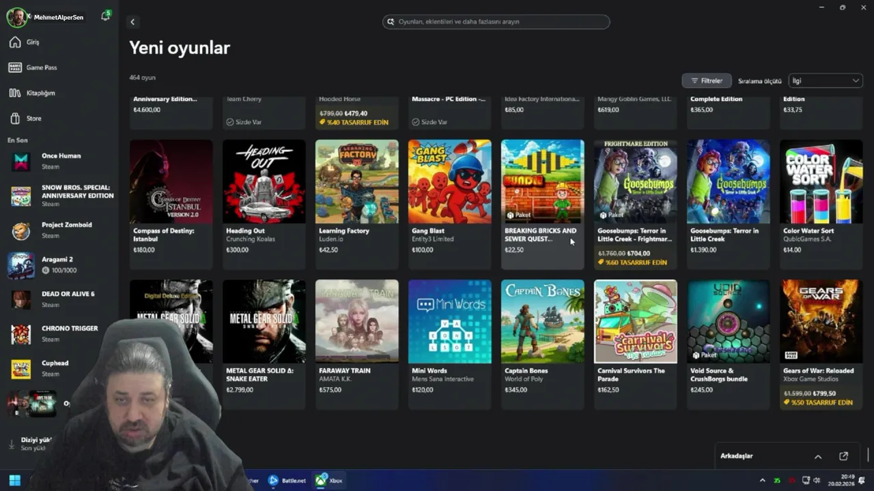Open CHRONO TRIGGER recent entry
Viewport: 874px width, 491px height.
59,333
